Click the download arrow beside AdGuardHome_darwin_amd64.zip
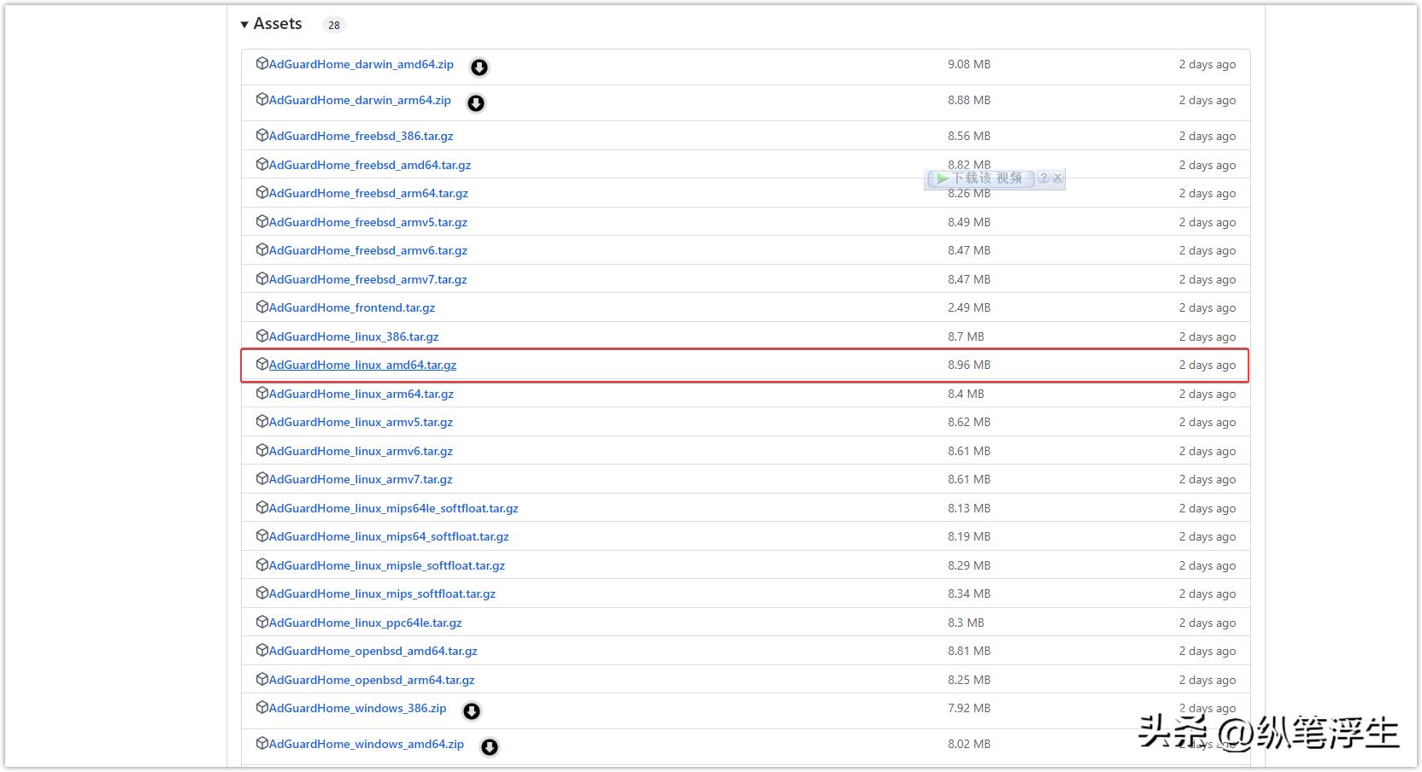 point(479,66)
